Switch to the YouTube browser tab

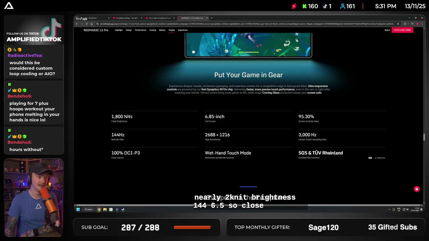127,18
